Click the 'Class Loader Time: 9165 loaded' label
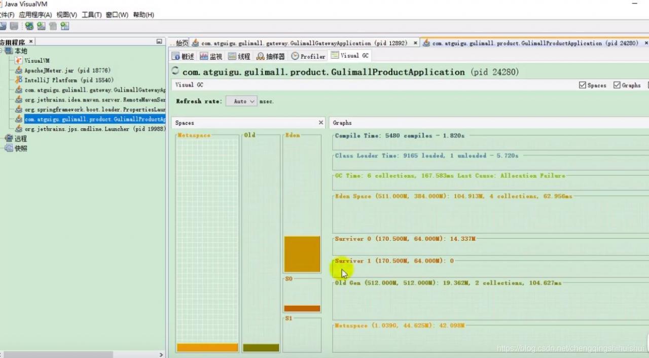 point(427,156)
